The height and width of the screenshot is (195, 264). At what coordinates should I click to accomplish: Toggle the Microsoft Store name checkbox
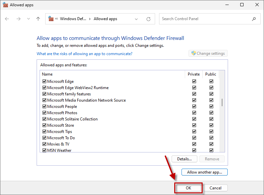tap(44, 125)
